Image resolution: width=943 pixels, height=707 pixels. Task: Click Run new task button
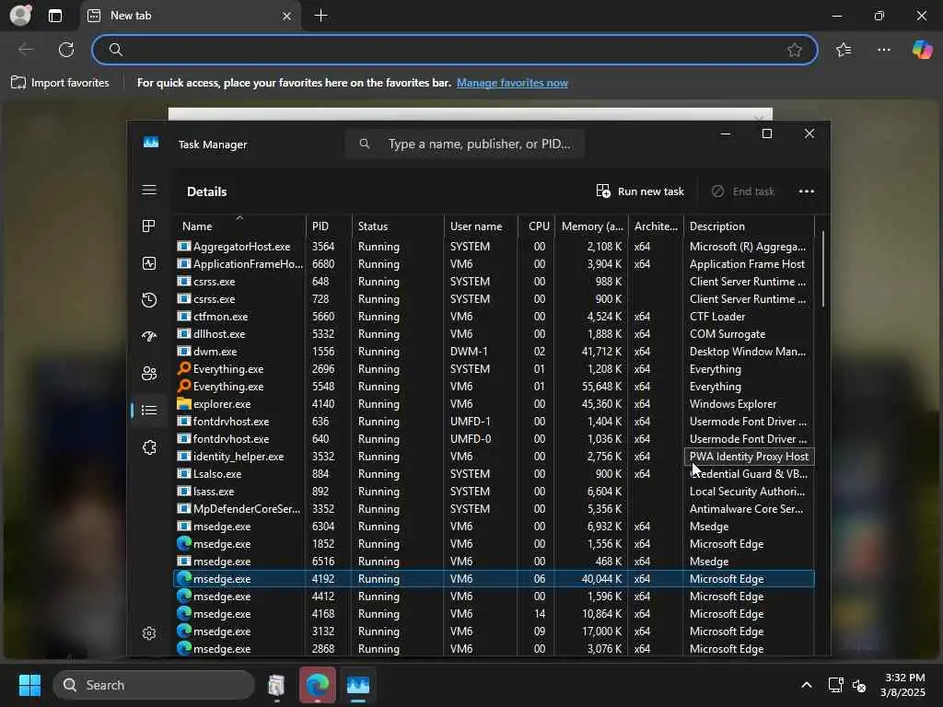point(640,191)
